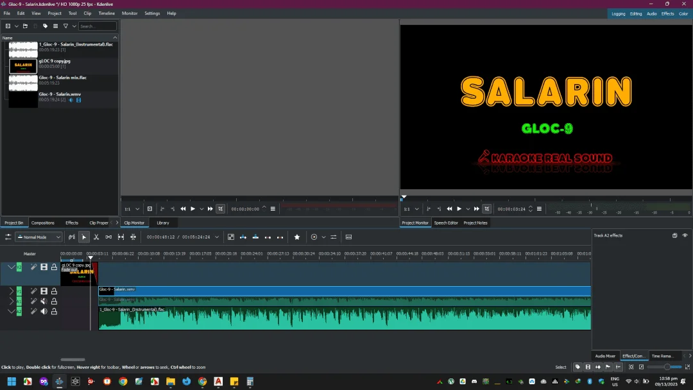
Task: Open the tag icon in Project Bin
Action: click(x=45, y=26)
